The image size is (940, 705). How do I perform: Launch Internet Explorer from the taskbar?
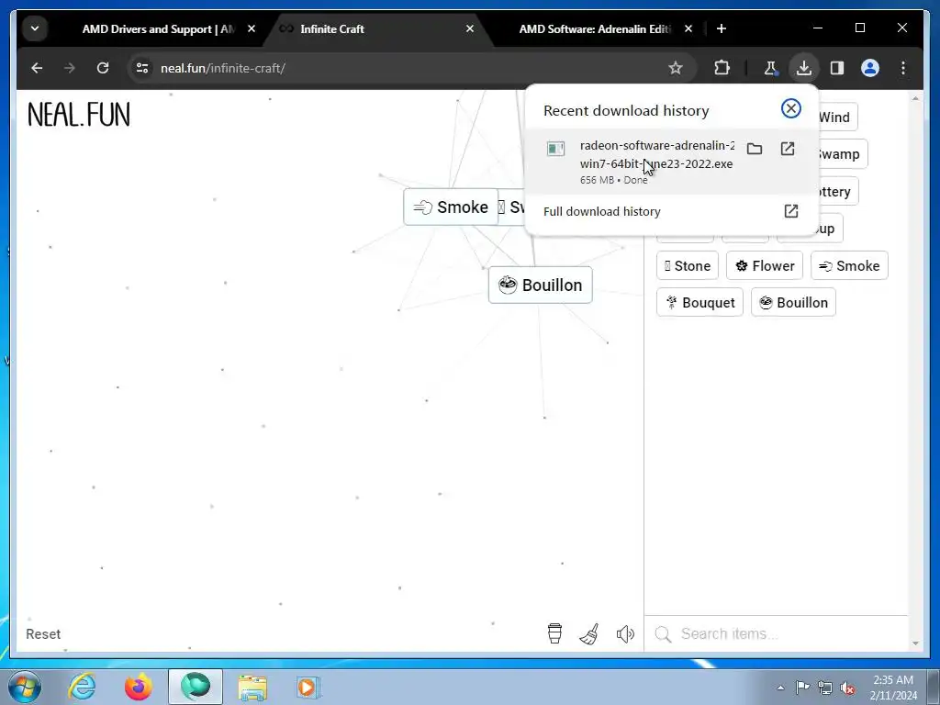click(x=82, y=687)
